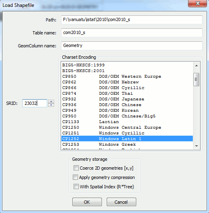The image size is (209, 213).
Task: Click the Path input field
Action: pyautogui.click(x=132, y=20)
